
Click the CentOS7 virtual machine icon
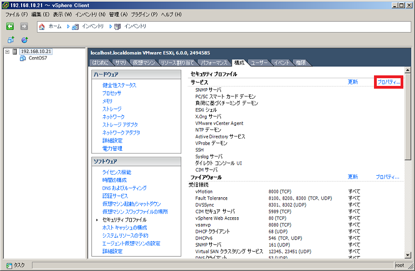tap(23, 58)
